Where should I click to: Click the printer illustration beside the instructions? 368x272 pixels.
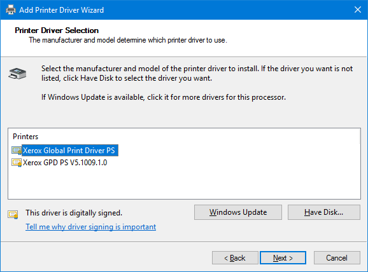(x=17, y=73)
